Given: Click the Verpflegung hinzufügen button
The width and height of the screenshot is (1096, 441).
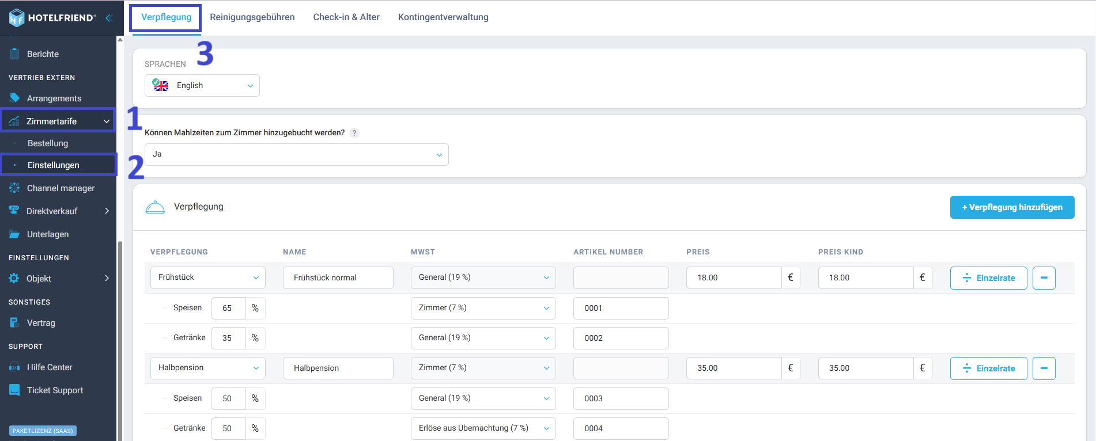Looking at the screenshot, I should pos(1012,207).
